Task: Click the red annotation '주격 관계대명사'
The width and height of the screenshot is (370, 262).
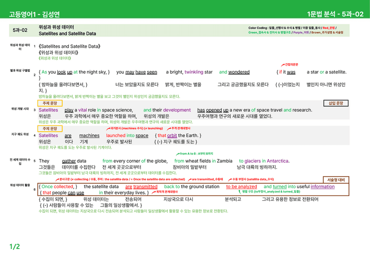Action: pos(181,128)
